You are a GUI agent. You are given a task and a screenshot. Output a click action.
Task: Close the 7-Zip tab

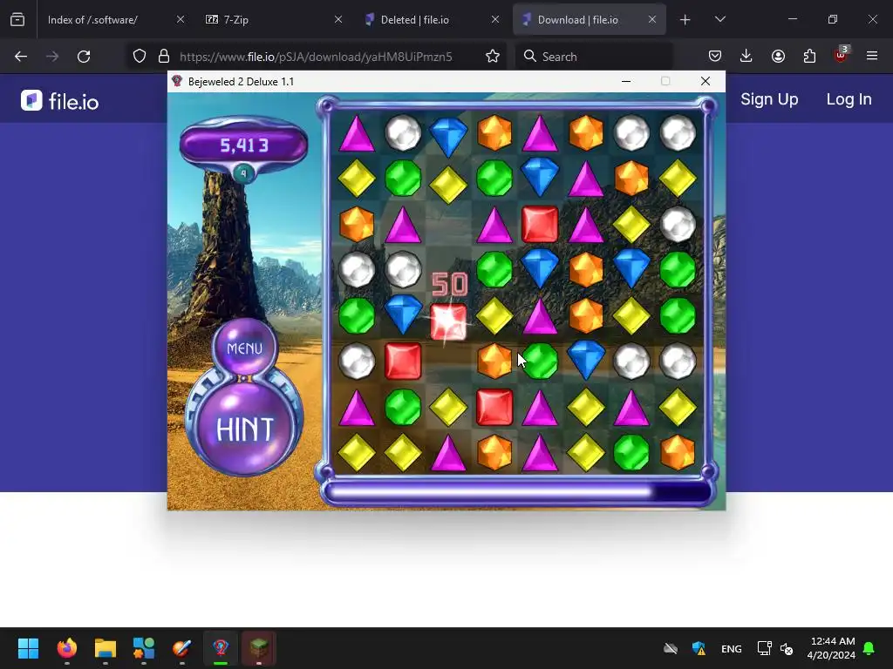point(338,19)
